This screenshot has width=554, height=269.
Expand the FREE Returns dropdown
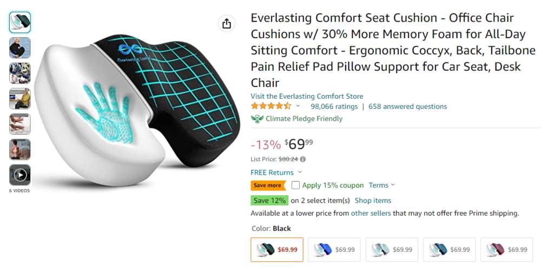pos(299,173)
